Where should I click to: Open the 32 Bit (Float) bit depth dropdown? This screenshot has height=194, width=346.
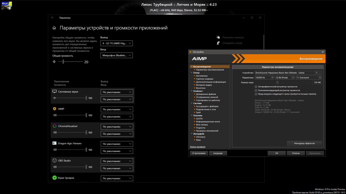click(285, 78)
